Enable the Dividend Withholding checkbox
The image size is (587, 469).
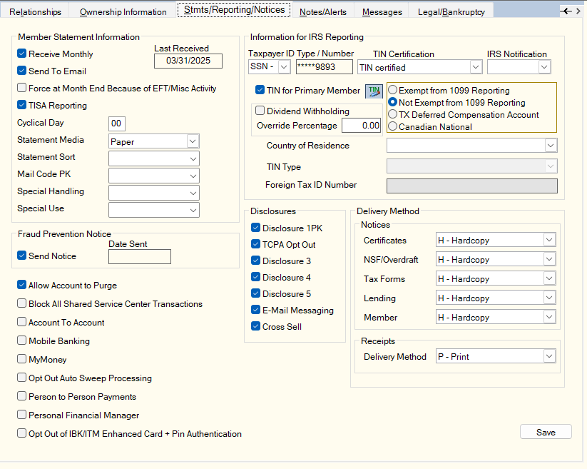tap(260, 111)
